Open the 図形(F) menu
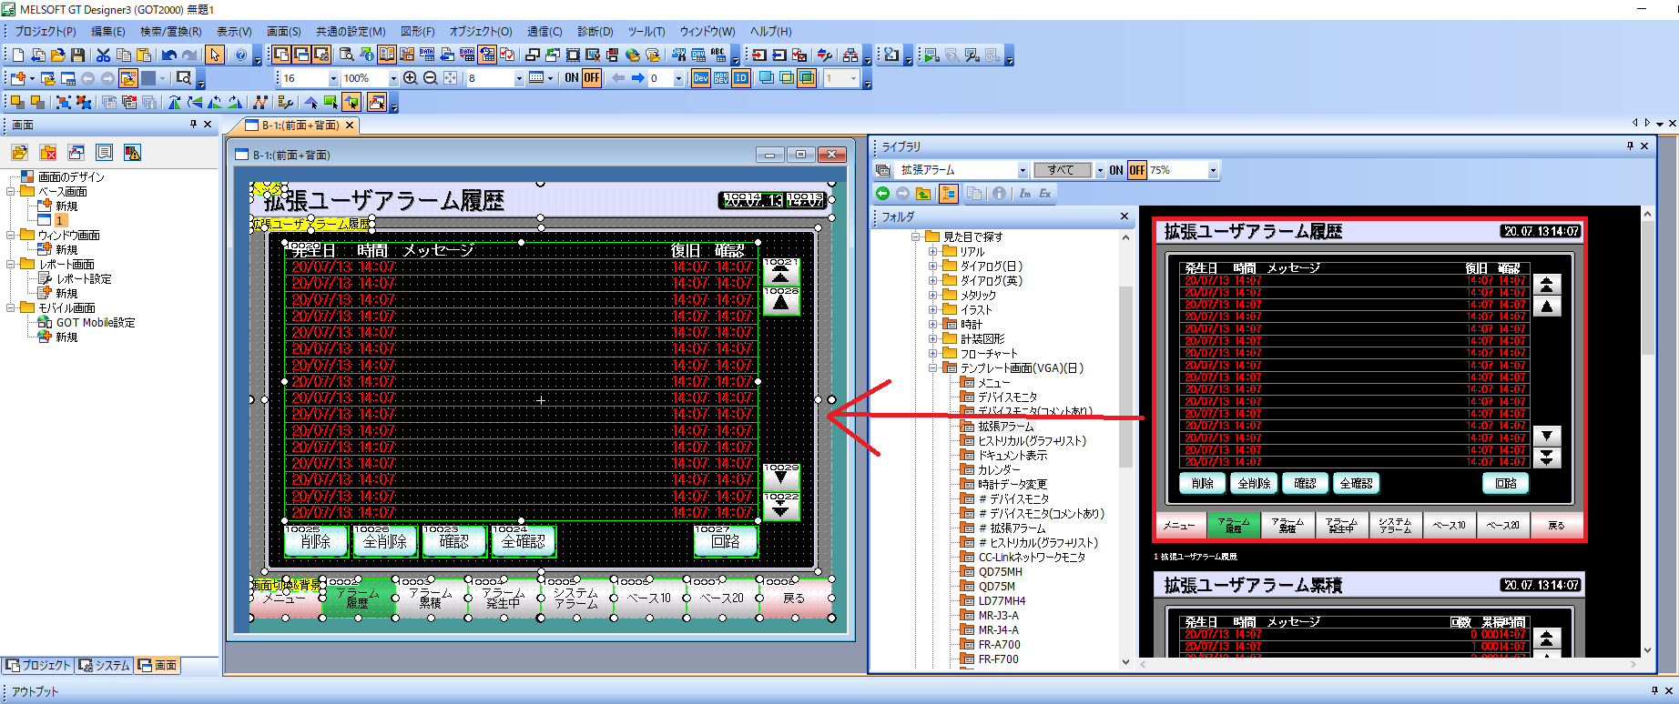Screen dimensions: 1679x704 [x=417, y=31]
